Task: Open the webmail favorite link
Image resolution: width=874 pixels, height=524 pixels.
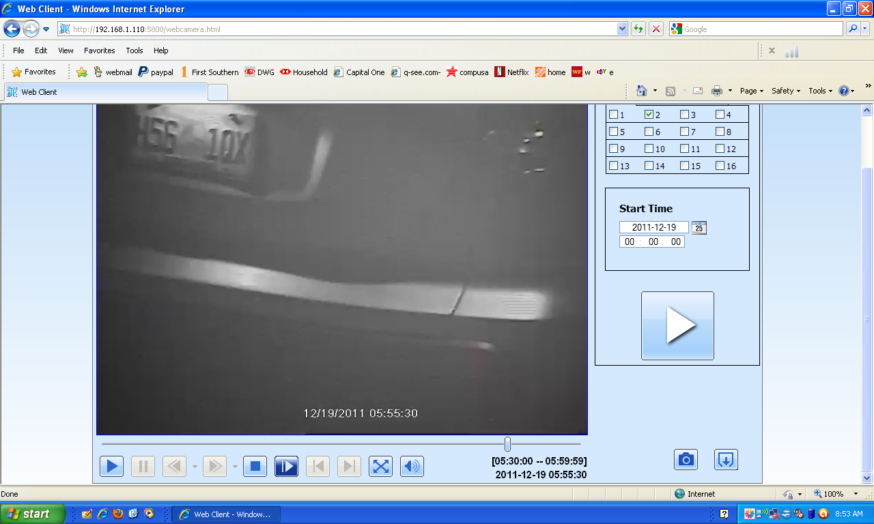Action: coord(113,72)
